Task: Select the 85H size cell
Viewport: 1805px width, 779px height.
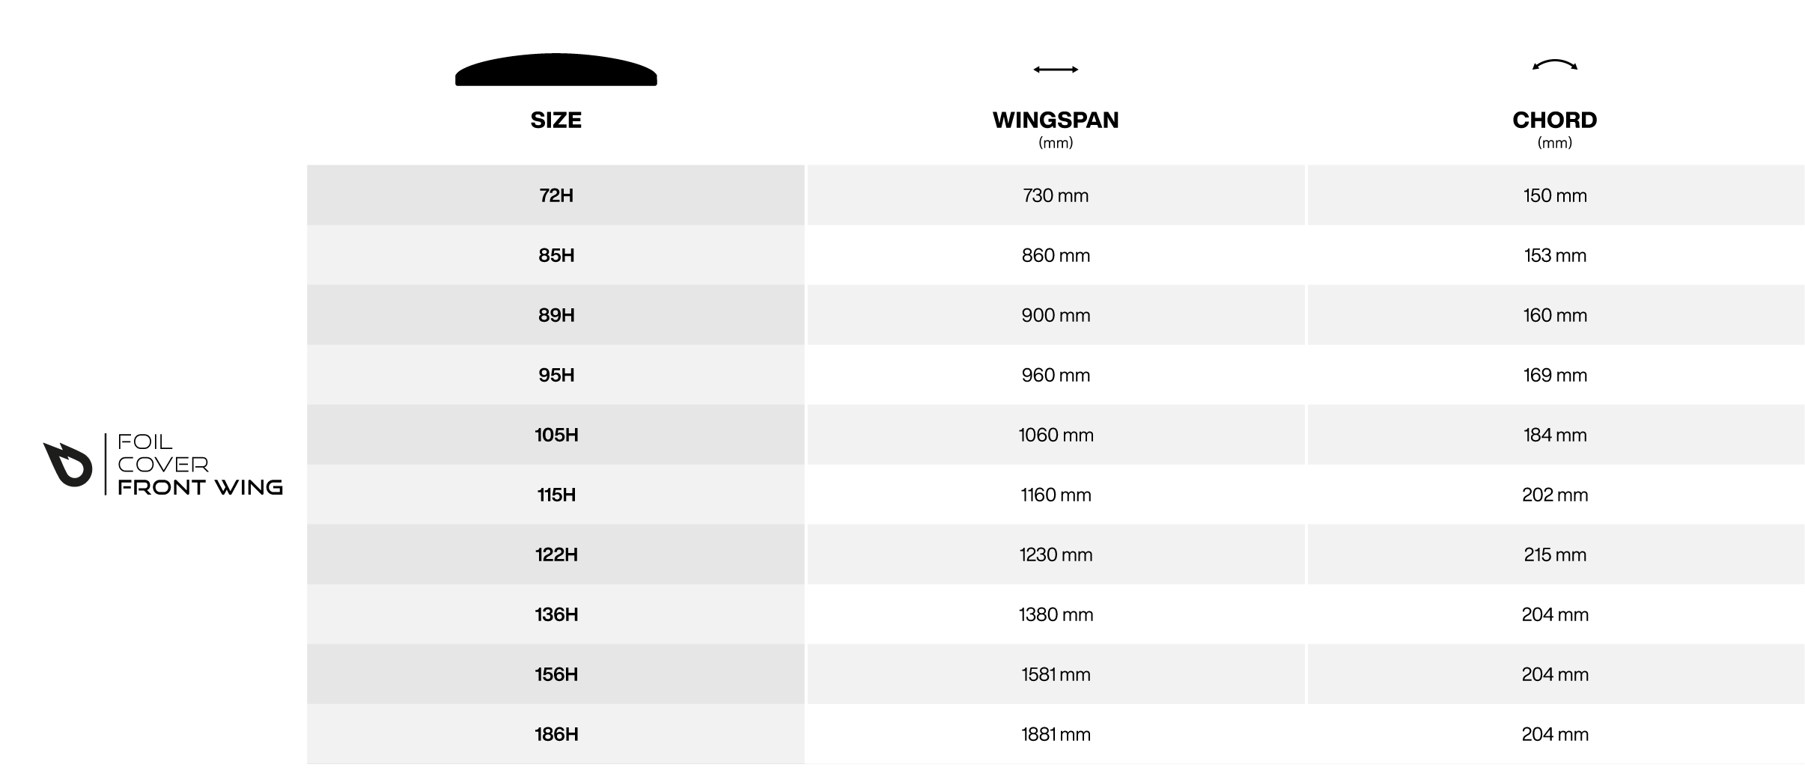Action: pyautogui.click(x=555, y=255)
